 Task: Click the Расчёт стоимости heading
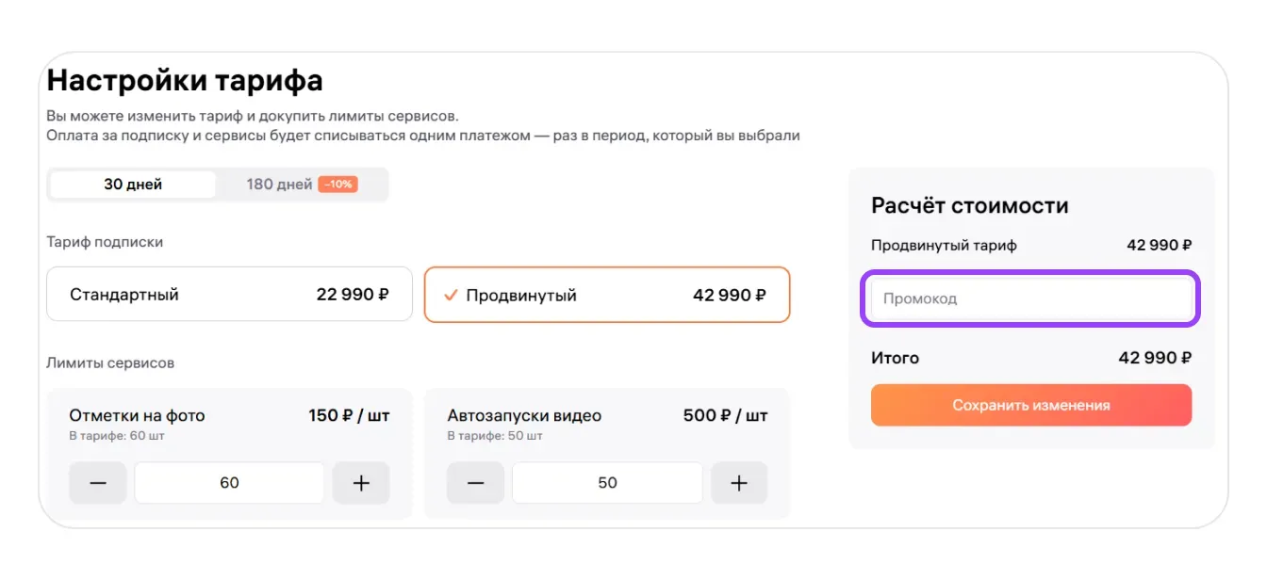969,205
